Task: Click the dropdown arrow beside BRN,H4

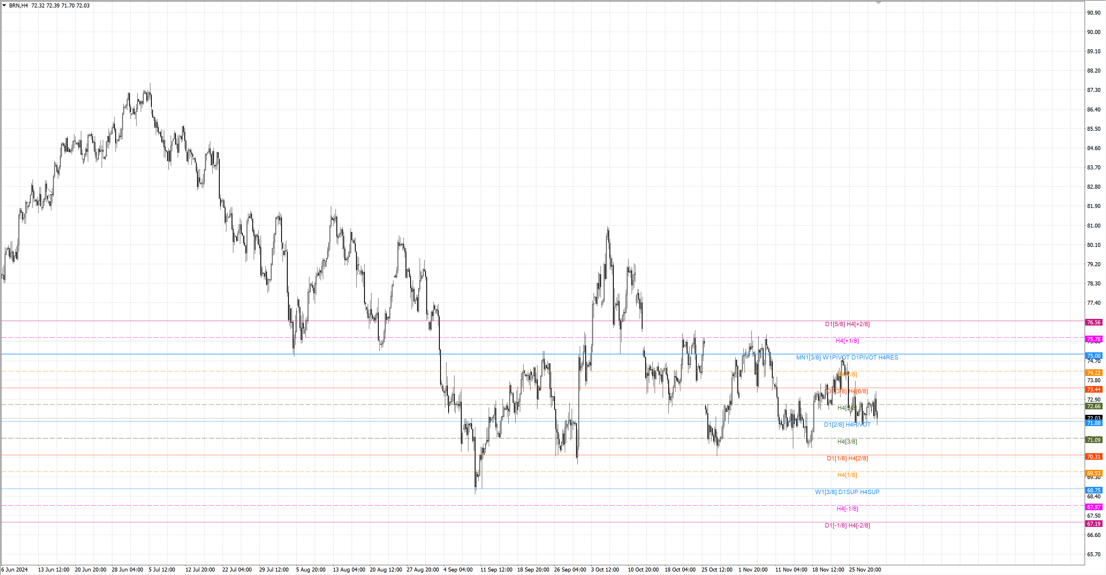Action: [x=4, y=5]
